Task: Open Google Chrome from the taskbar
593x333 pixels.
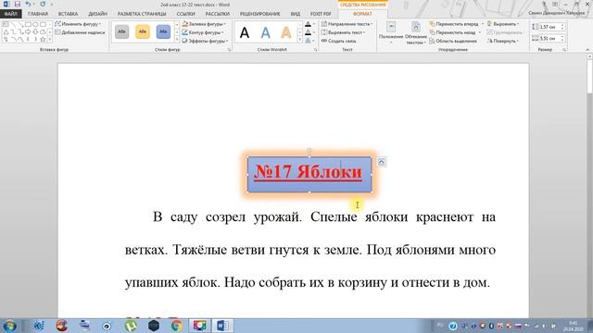Action: point(176,326)
